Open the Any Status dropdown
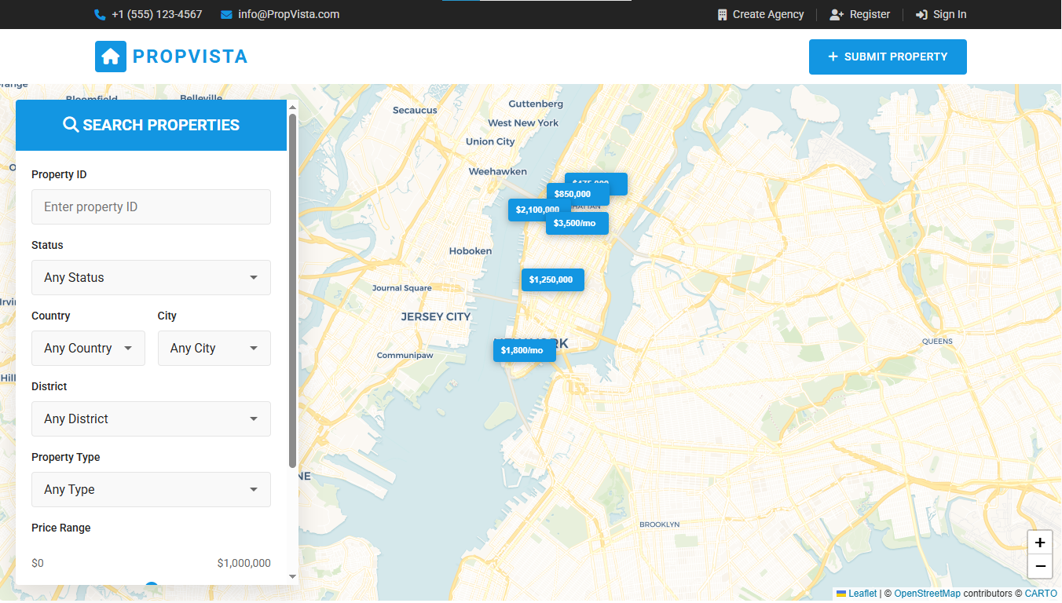1062x603 pixels. (151, 277)
